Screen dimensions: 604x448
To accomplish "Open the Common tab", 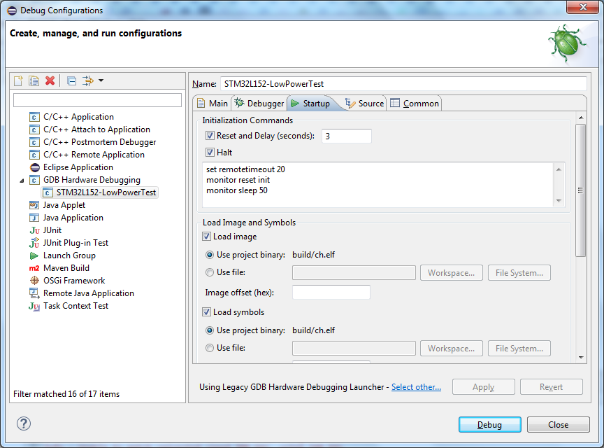I will pos(415,104).
